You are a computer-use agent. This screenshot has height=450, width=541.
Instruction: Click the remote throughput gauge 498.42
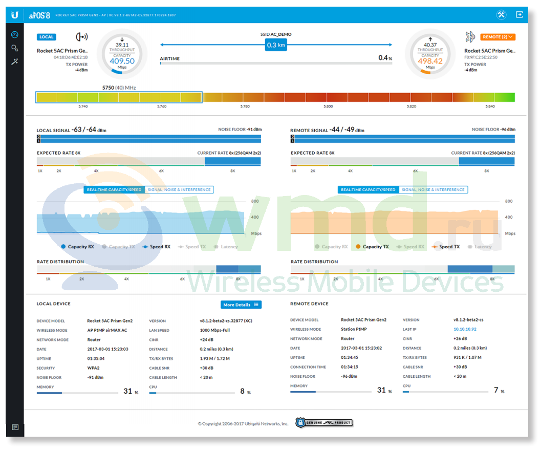[x=430, y=54]
